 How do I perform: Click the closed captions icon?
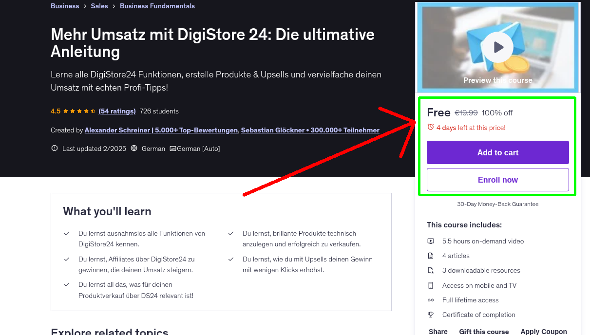[x=173, y=149]
